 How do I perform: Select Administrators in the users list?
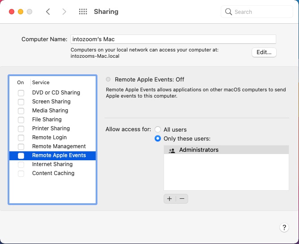coord(226,150)
